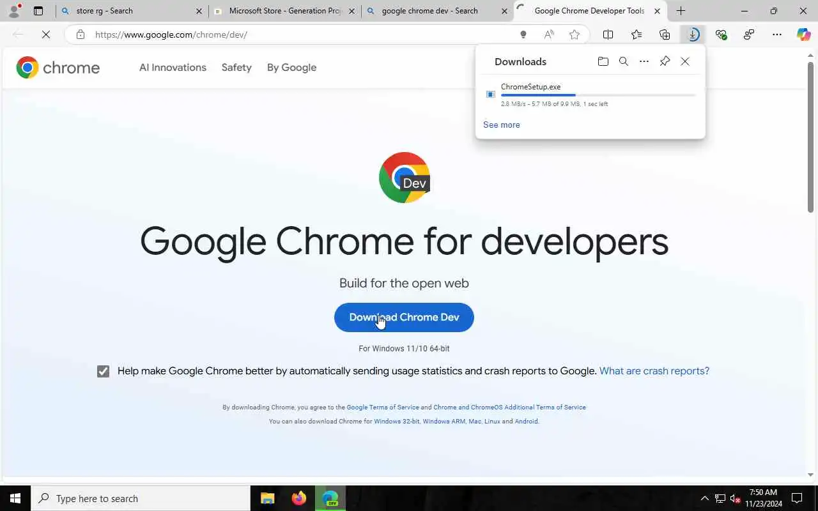
Task: Open the volume tray icon
Action: (735, 498)
